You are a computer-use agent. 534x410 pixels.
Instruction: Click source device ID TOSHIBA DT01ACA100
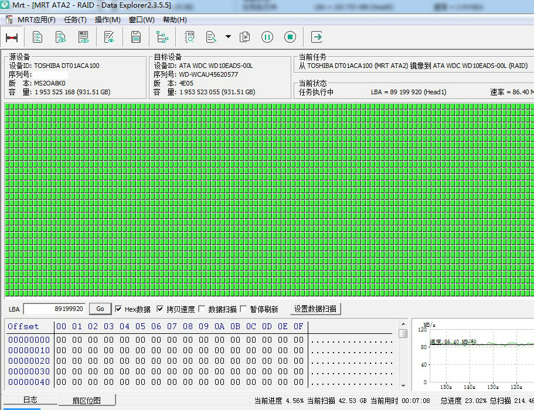pyautogui.click(x=67, y=66)
